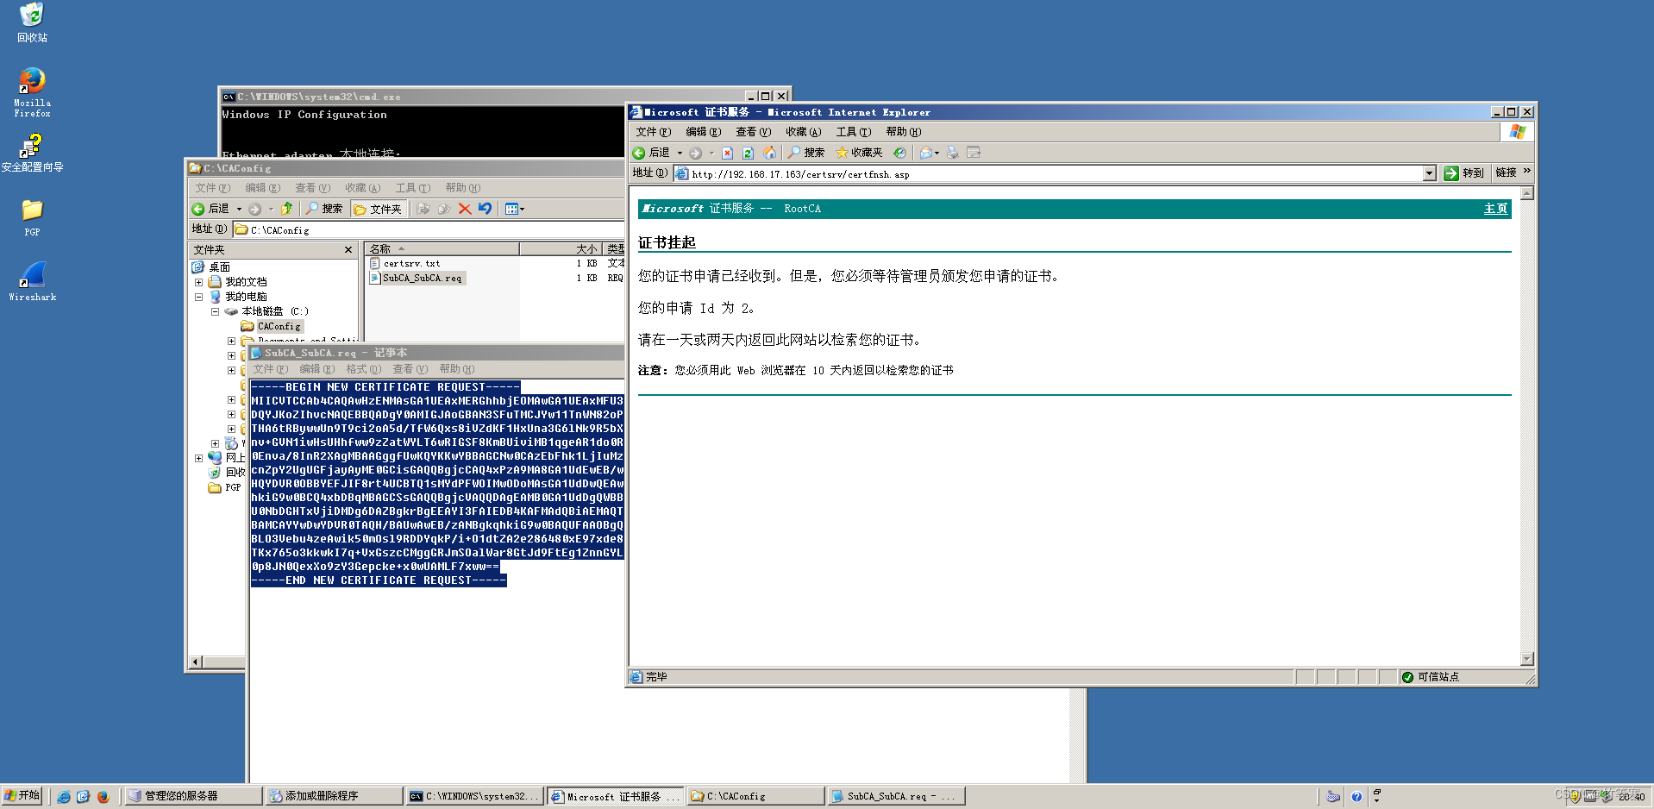Viewport: 1654px width, 809px height.
Task: Switch to Add or Remove Programs taskbar button
Action: [334, 796]
